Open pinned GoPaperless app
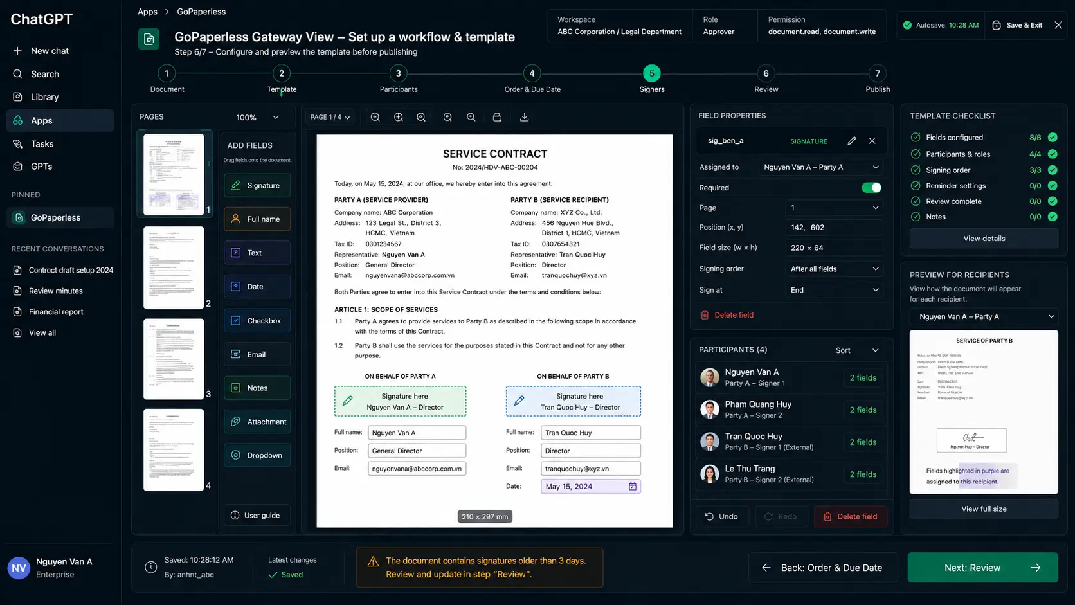Screen dimensions: 1075x605 coord(59,217)
